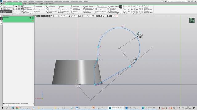Close the green parameters strip with X
Screen dimensions: 197x110
33,20
